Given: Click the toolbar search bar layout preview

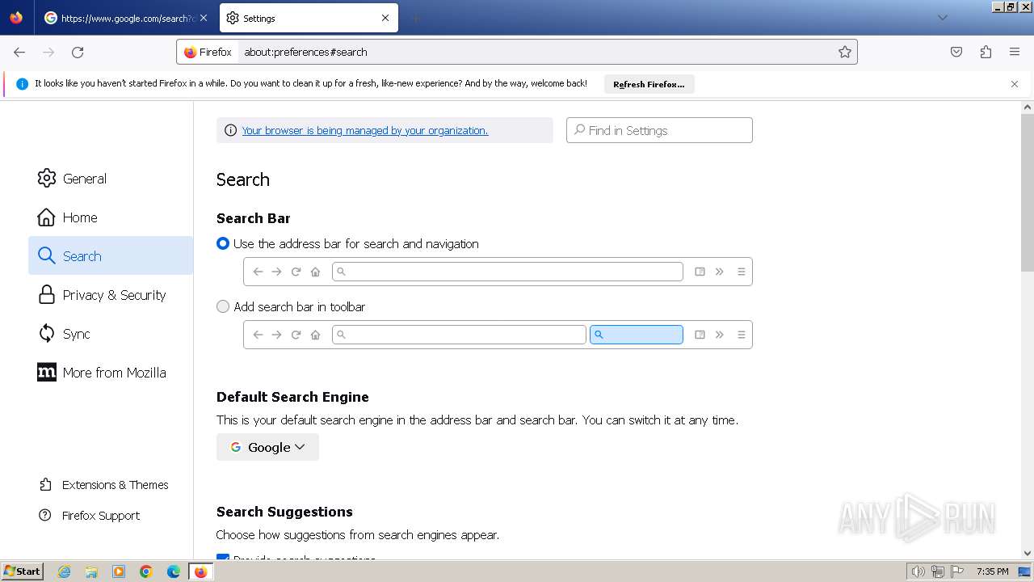Looking at the screenshot, I should coord(498,335).
